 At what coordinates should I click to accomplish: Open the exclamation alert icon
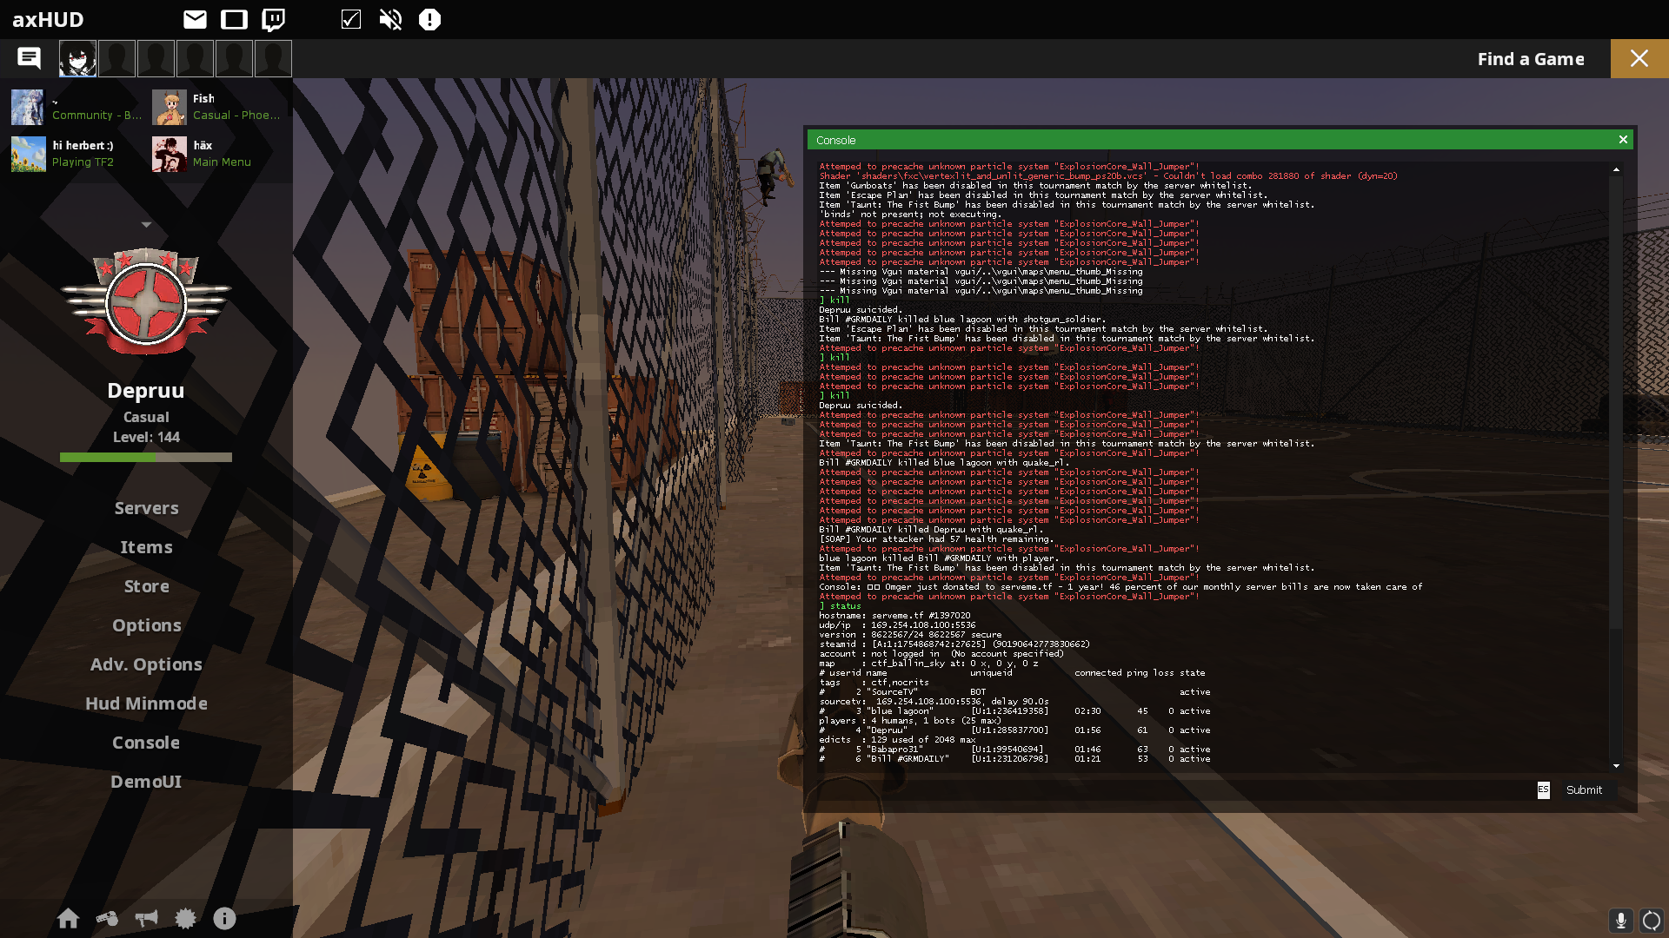point(429,19)
